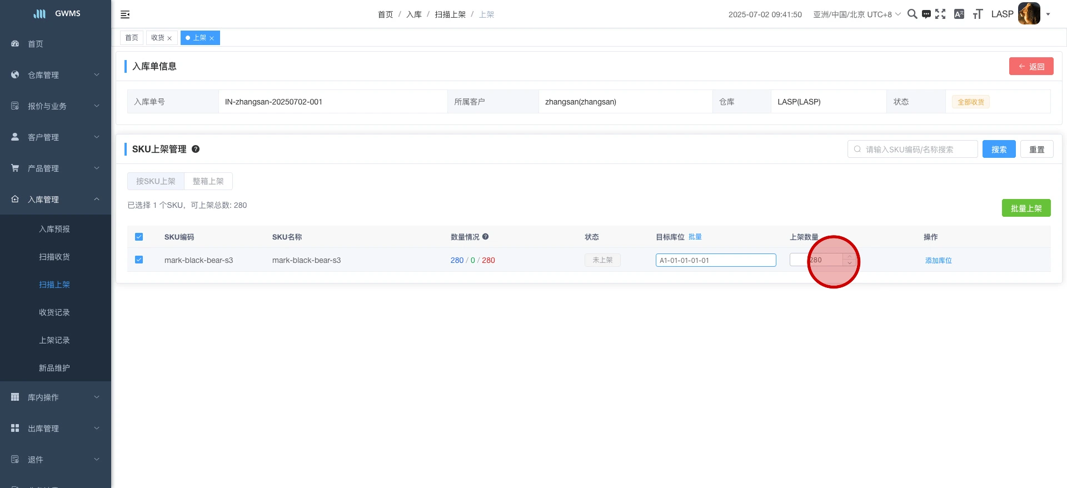Open the font size adjustment icon
The image size is (1067, 488).
point(978,14)
